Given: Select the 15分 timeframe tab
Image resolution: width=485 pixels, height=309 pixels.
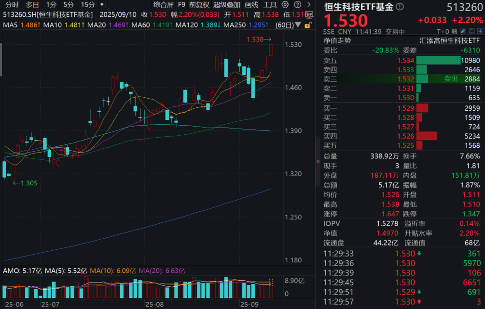Looking at the screenshot, I should (x=87, y=4).
